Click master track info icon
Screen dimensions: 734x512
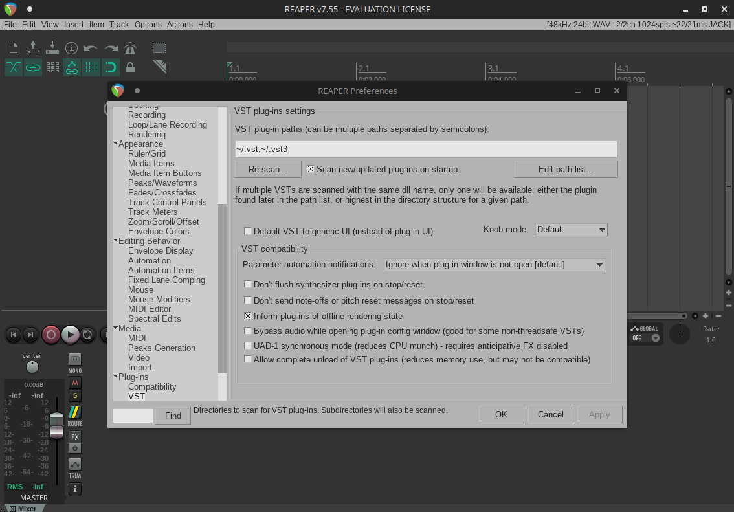pyautogui.click(x=75, y=489)
